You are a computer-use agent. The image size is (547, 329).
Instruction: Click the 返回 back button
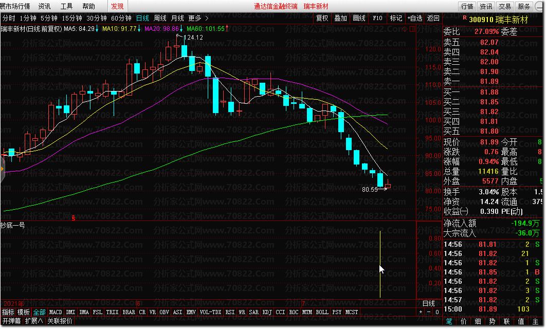tap(433, 18)
